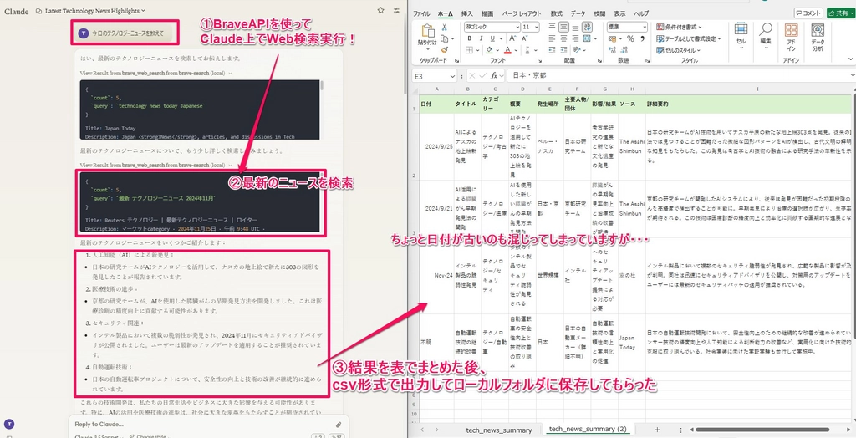Viewport: 856px width, 438px height.
Task: Open the Fill Color dropdown arrow
Action: click(498, 49)
